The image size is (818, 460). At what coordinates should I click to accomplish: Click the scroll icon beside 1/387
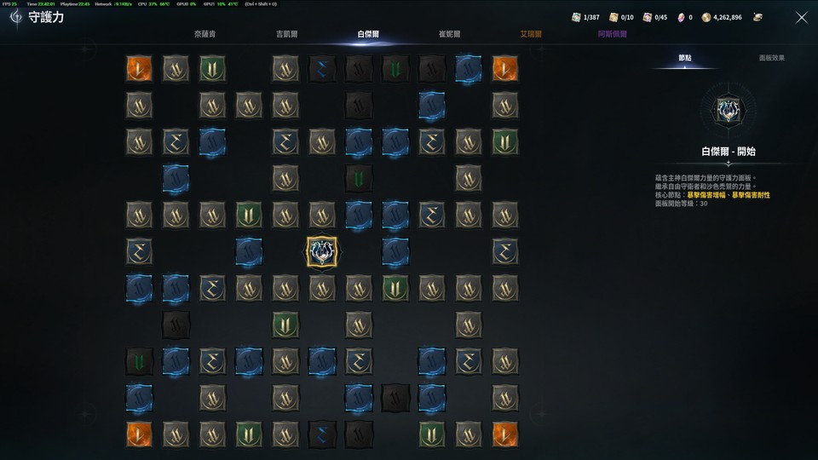click(x=576, y=17)
